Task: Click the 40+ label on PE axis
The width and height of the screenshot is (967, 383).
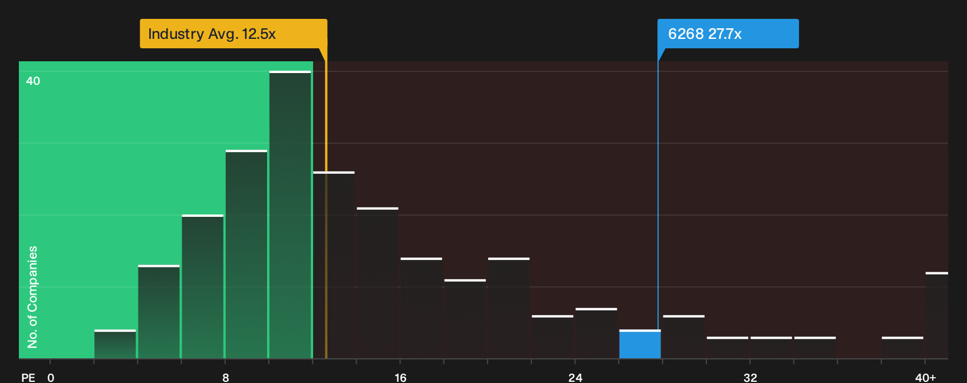Action: [x=926, y=377]
